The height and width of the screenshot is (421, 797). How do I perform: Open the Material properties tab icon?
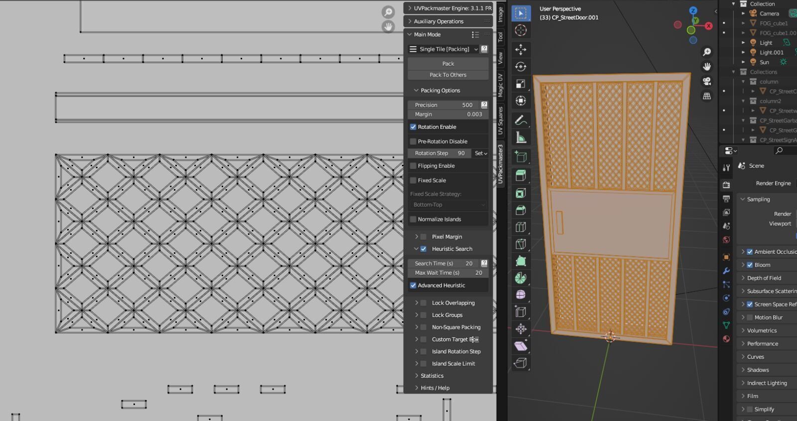point(726,339)
